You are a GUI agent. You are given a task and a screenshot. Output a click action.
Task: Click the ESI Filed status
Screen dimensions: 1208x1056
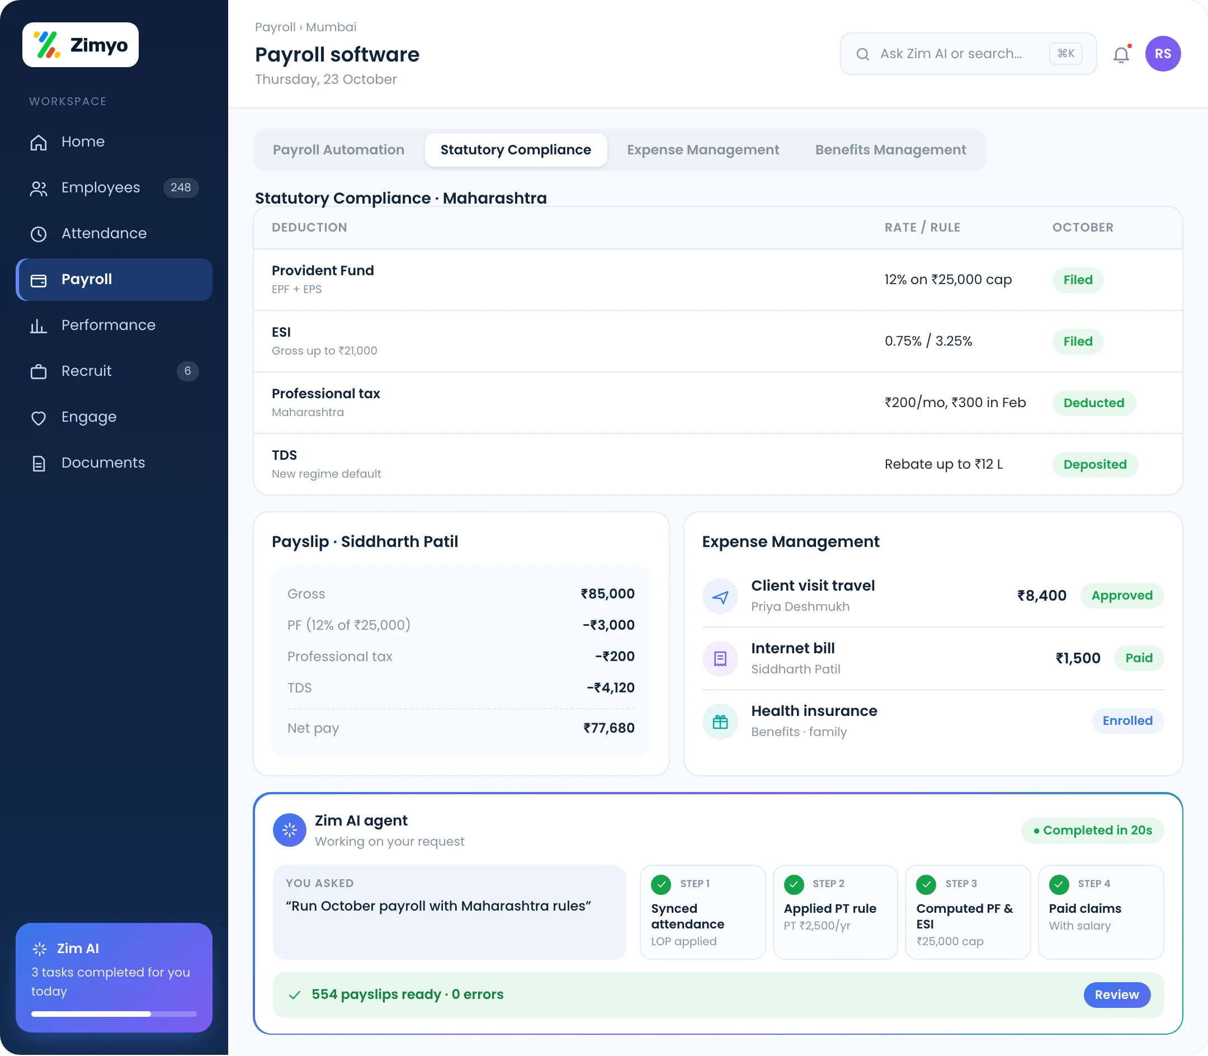1078,342
